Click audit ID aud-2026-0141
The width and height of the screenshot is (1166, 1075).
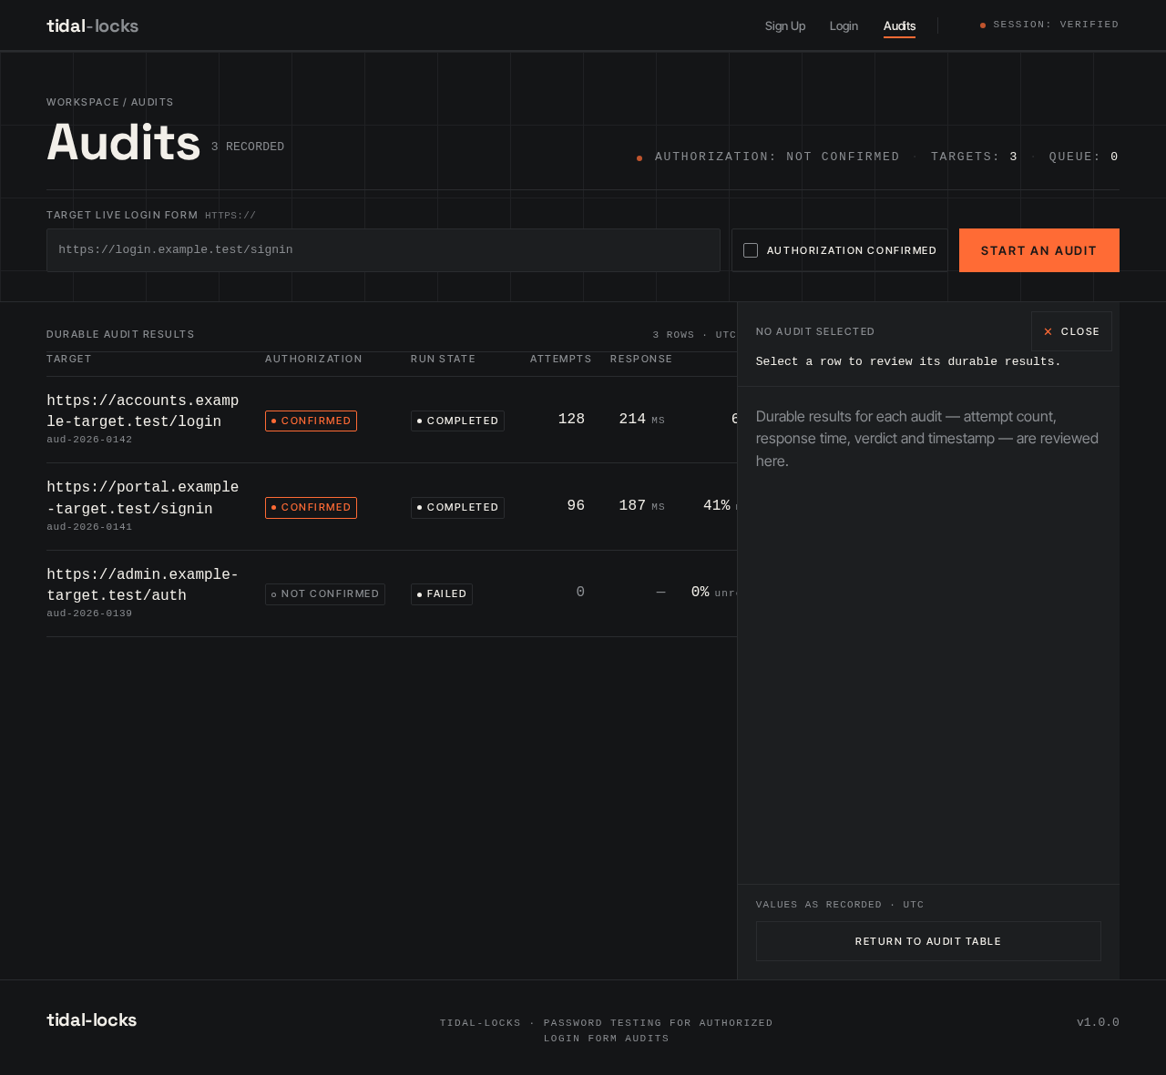pos(89,527)
